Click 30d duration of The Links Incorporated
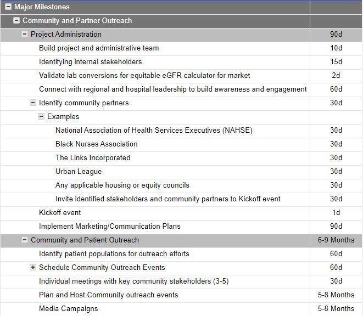The height and width of the screenshot is (316, 363). tap(336, 158)
